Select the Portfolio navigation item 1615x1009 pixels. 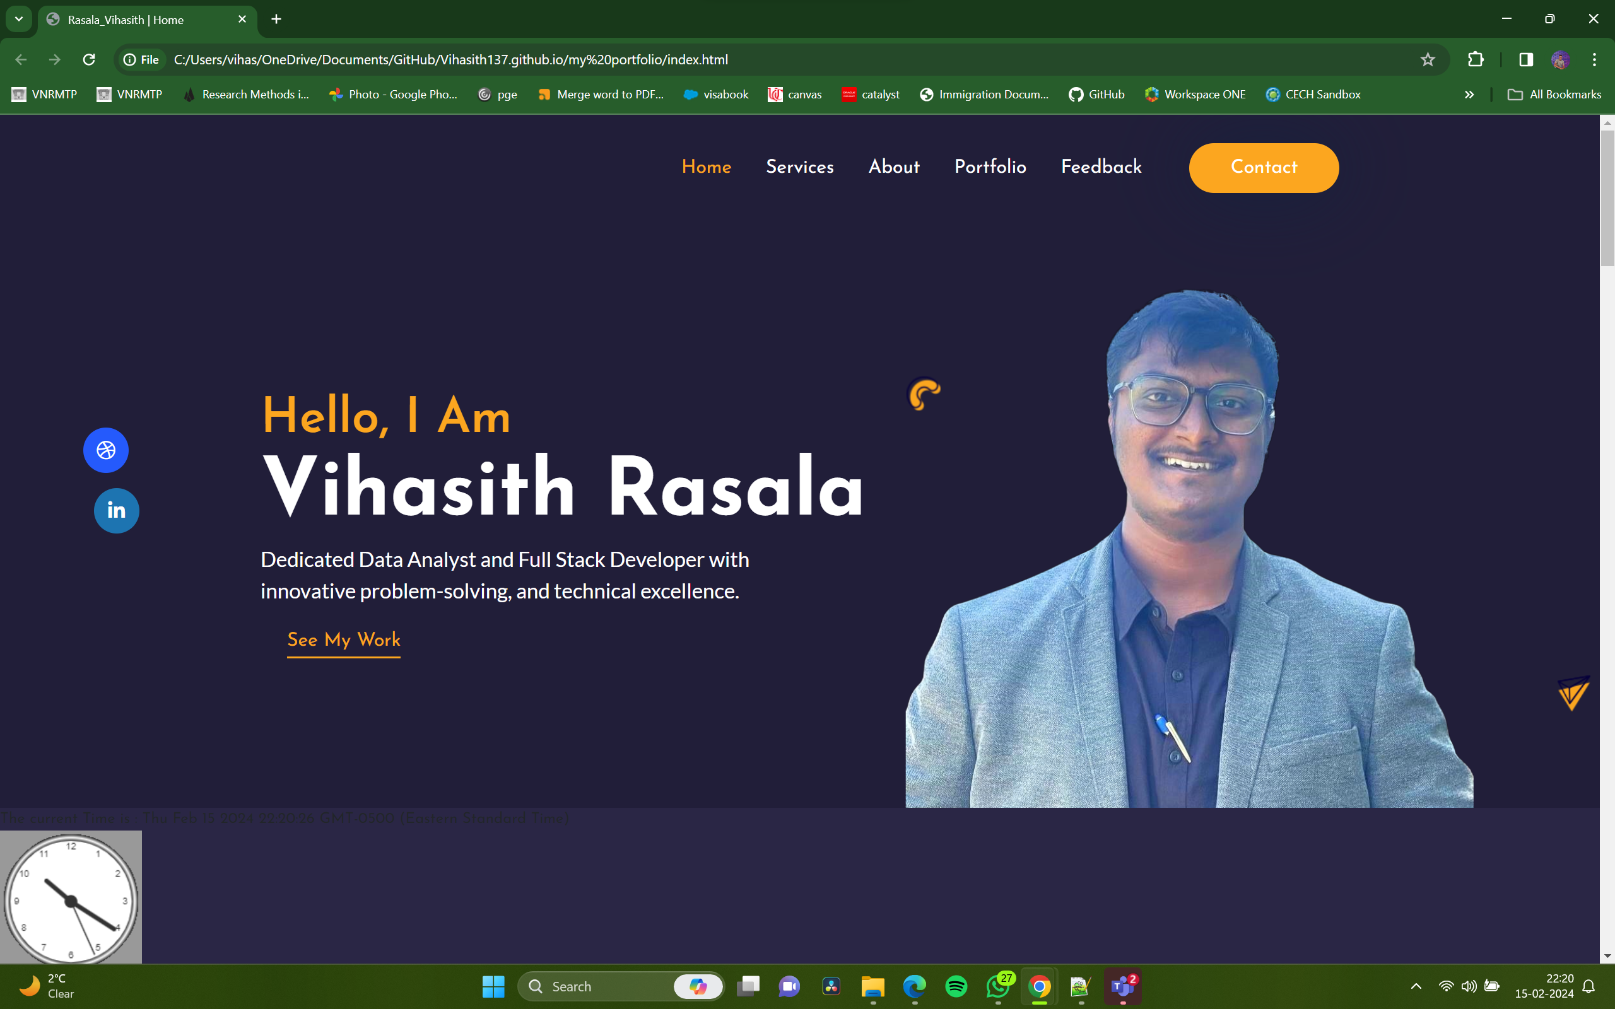[x=990, y=168]
